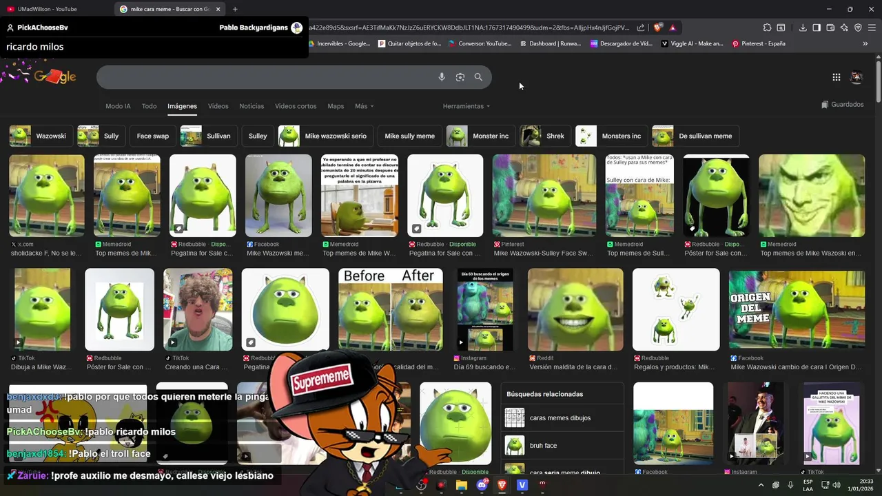Open File Explorer from the taskbar
The width and height of the screenshot is (882, 496).
(461, 485)
